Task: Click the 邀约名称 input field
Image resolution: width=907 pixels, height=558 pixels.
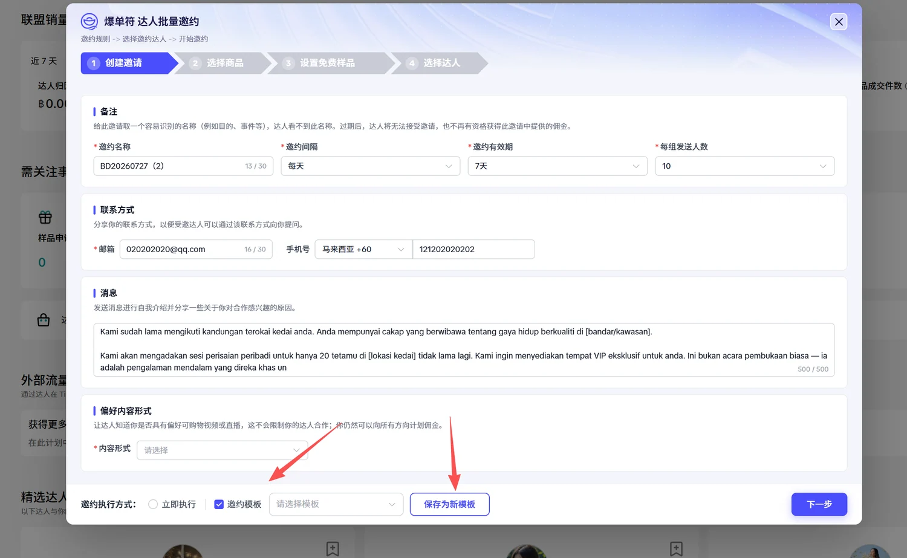Action: [183, 166]
